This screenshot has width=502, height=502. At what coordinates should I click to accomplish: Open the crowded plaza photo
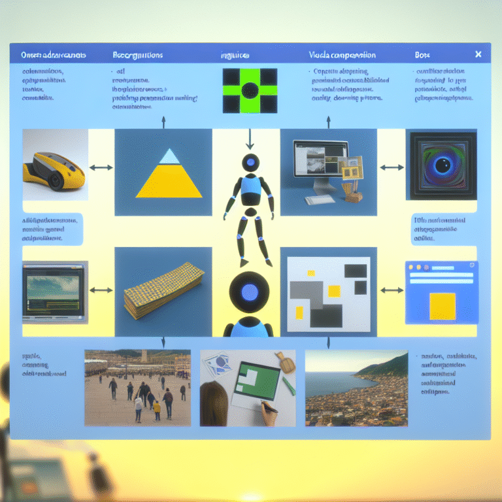point(138,388)
